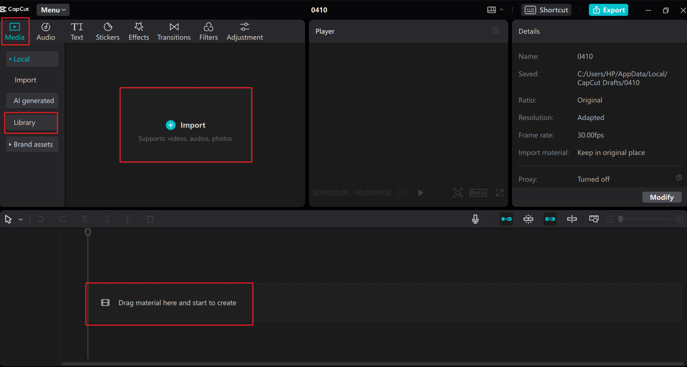Open the Ratio options in Player
Viewport: 687px width, 367px height.
pos(478,192)
